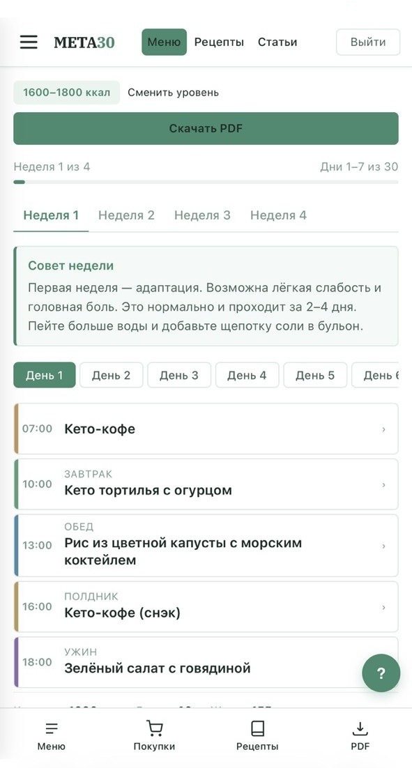Open the floating help question-mark button

(x=381, y=673)
